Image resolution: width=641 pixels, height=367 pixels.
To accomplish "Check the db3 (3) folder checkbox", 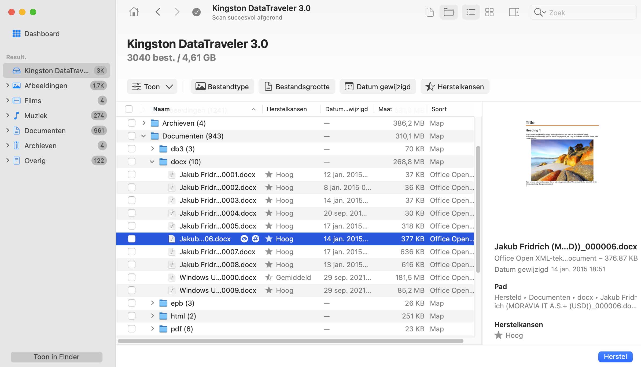I will coord(132,149).
